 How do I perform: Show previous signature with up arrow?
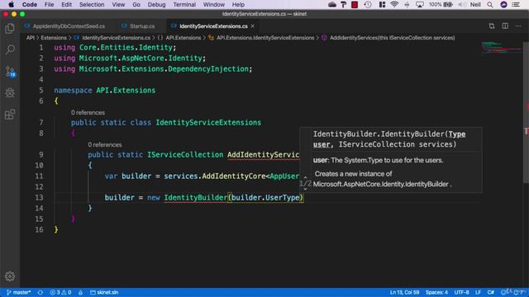tap(305, 177)
